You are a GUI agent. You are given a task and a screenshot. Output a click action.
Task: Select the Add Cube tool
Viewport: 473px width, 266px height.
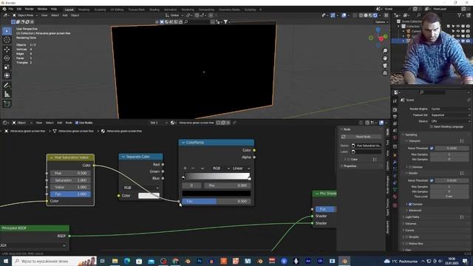pos(7,104)
